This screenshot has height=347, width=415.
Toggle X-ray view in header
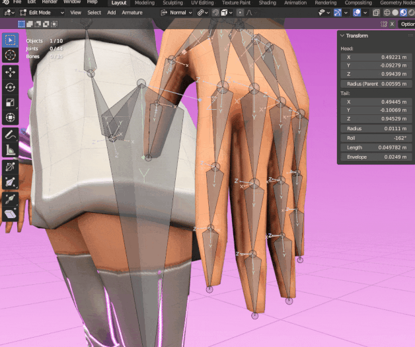point(375,13)
